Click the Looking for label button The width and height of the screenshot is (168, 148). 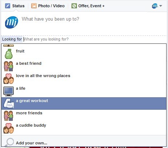click(x=12, y=39)
